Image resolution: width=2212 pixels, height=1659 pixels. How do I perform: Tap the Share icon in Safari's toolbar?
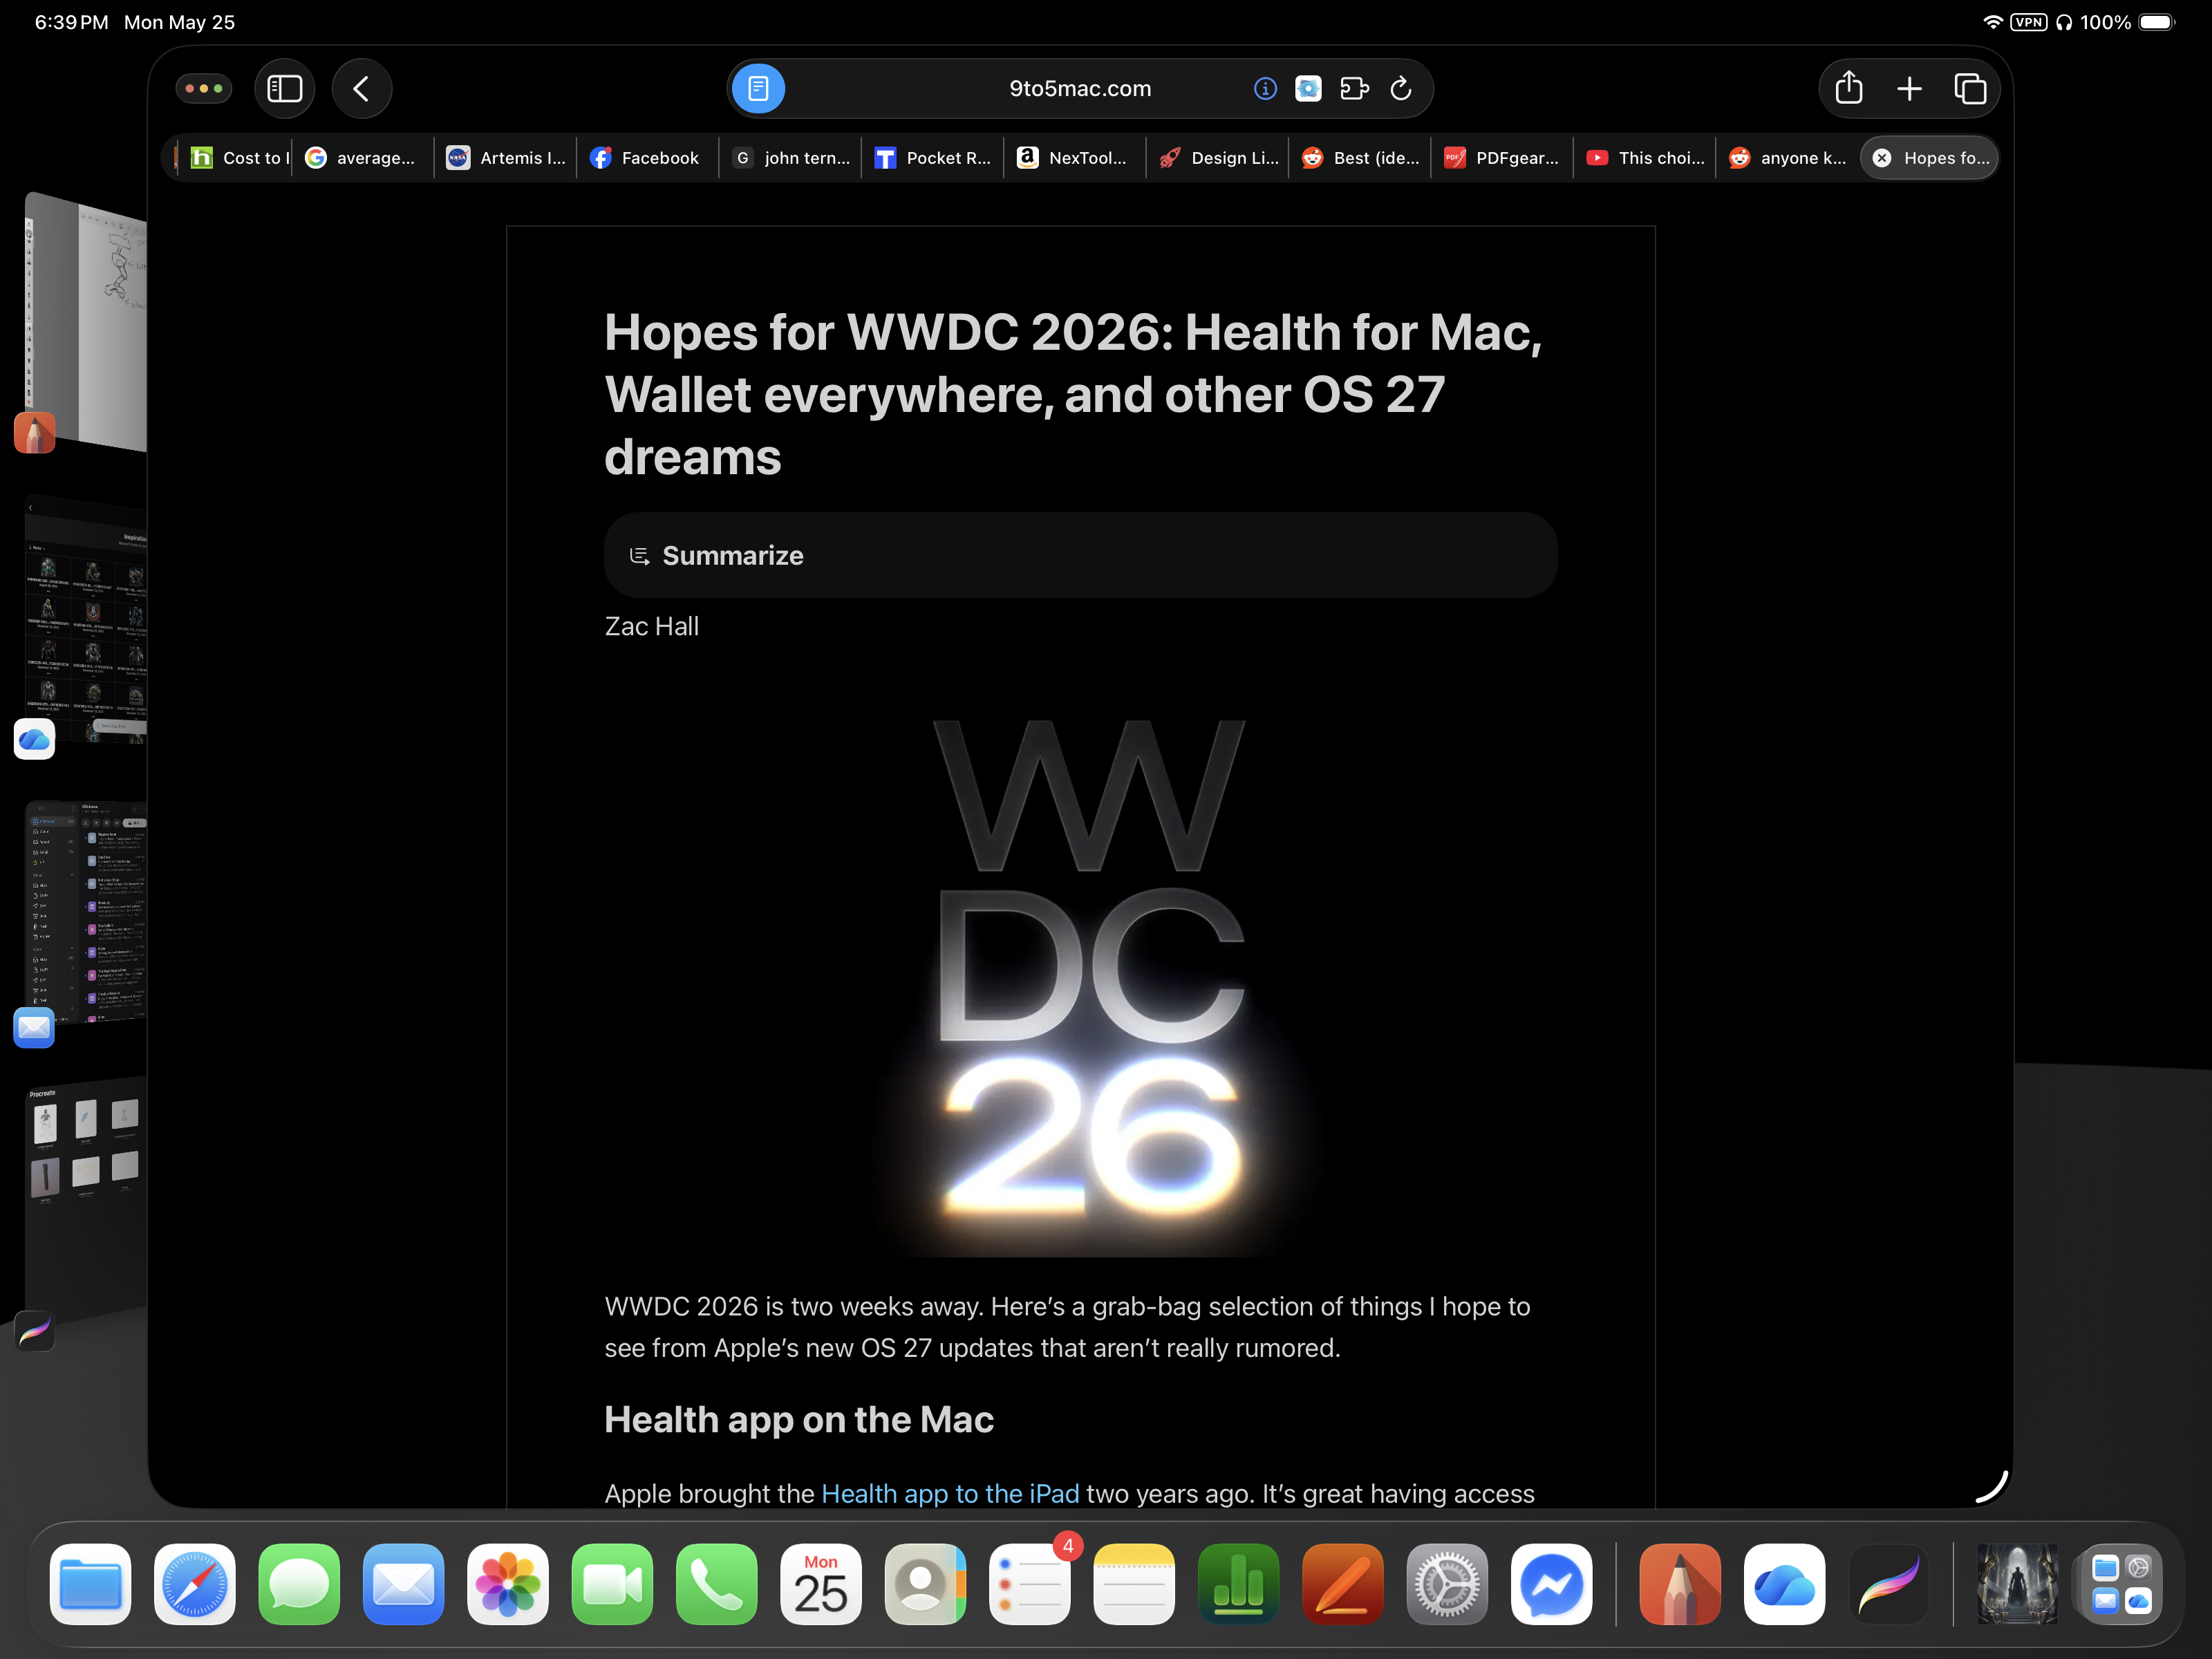[1848, 88]
